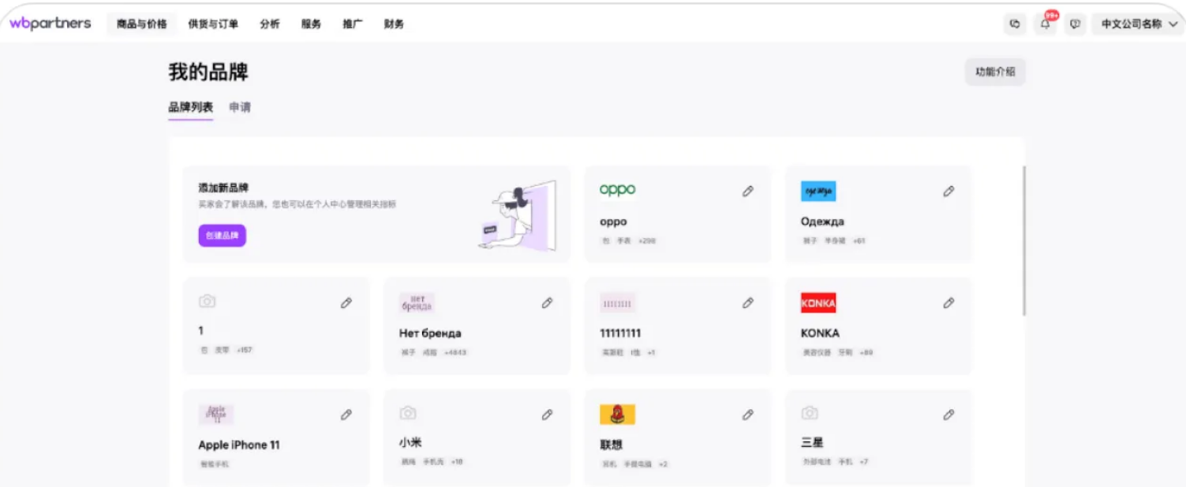Expand the 财务 finance menu
The image size is (1186, 487).
point(395,24)
